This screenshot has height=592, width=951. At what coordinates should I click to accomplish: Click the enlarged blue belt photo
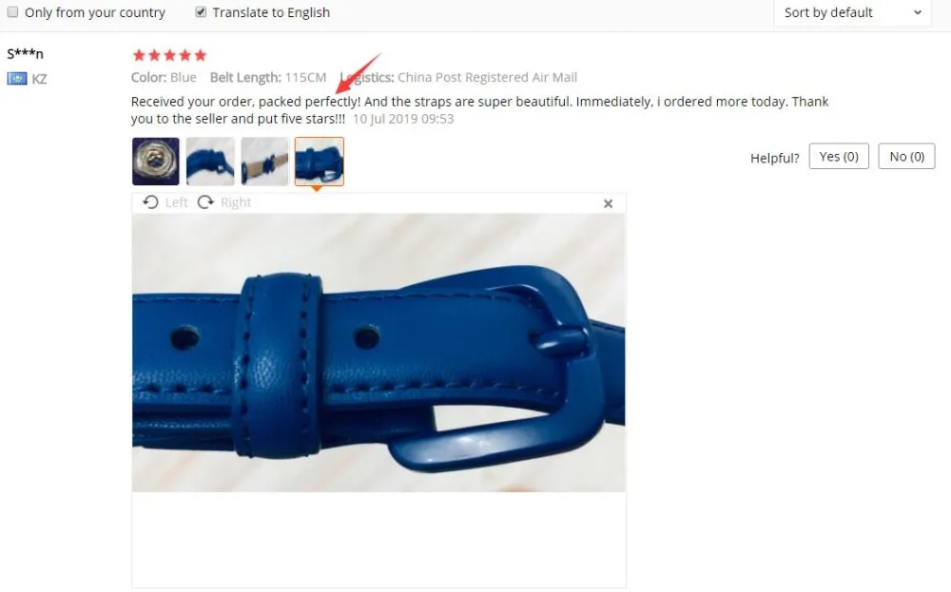click(378, 353)
